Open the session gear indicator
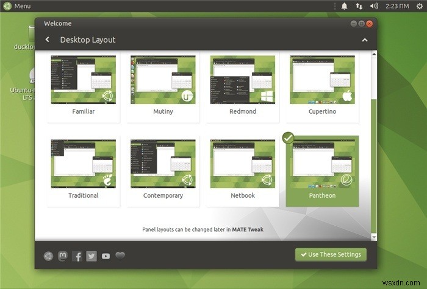 [420, 6]
